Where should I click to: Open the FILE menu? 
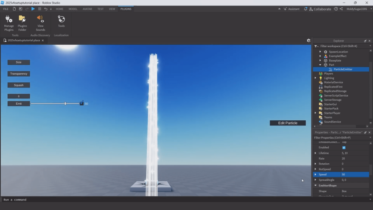[x=6, y=9]
